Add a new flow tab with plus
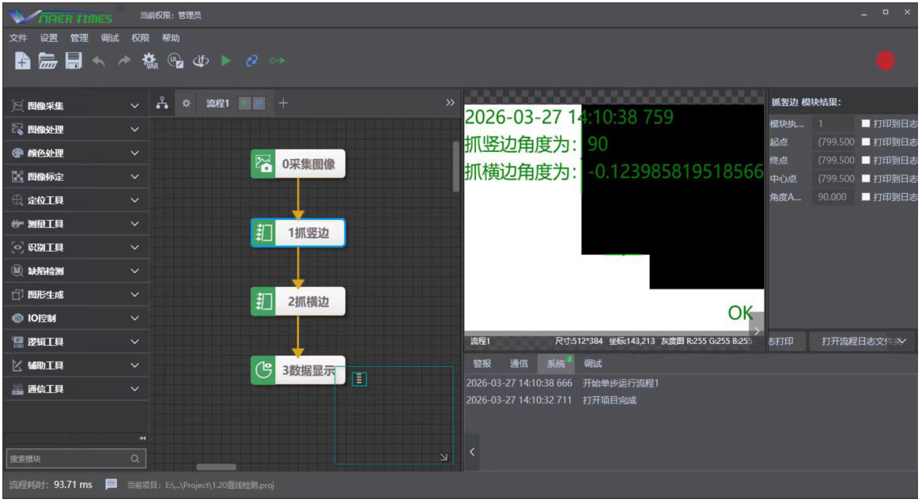This screenshot has height=503, width=922. (x=283, y=103)
